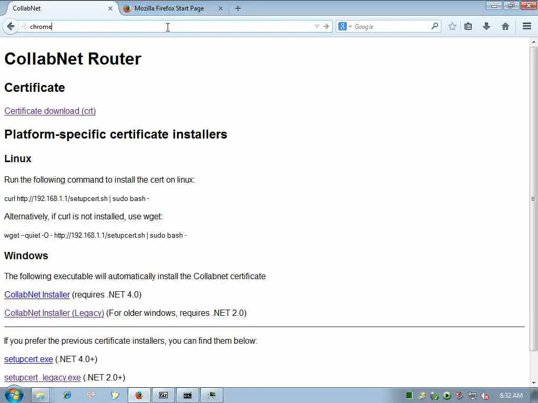The width and height of the screenshot is (538, 403).
Task: Click the network tray icon
Action: 472,396
